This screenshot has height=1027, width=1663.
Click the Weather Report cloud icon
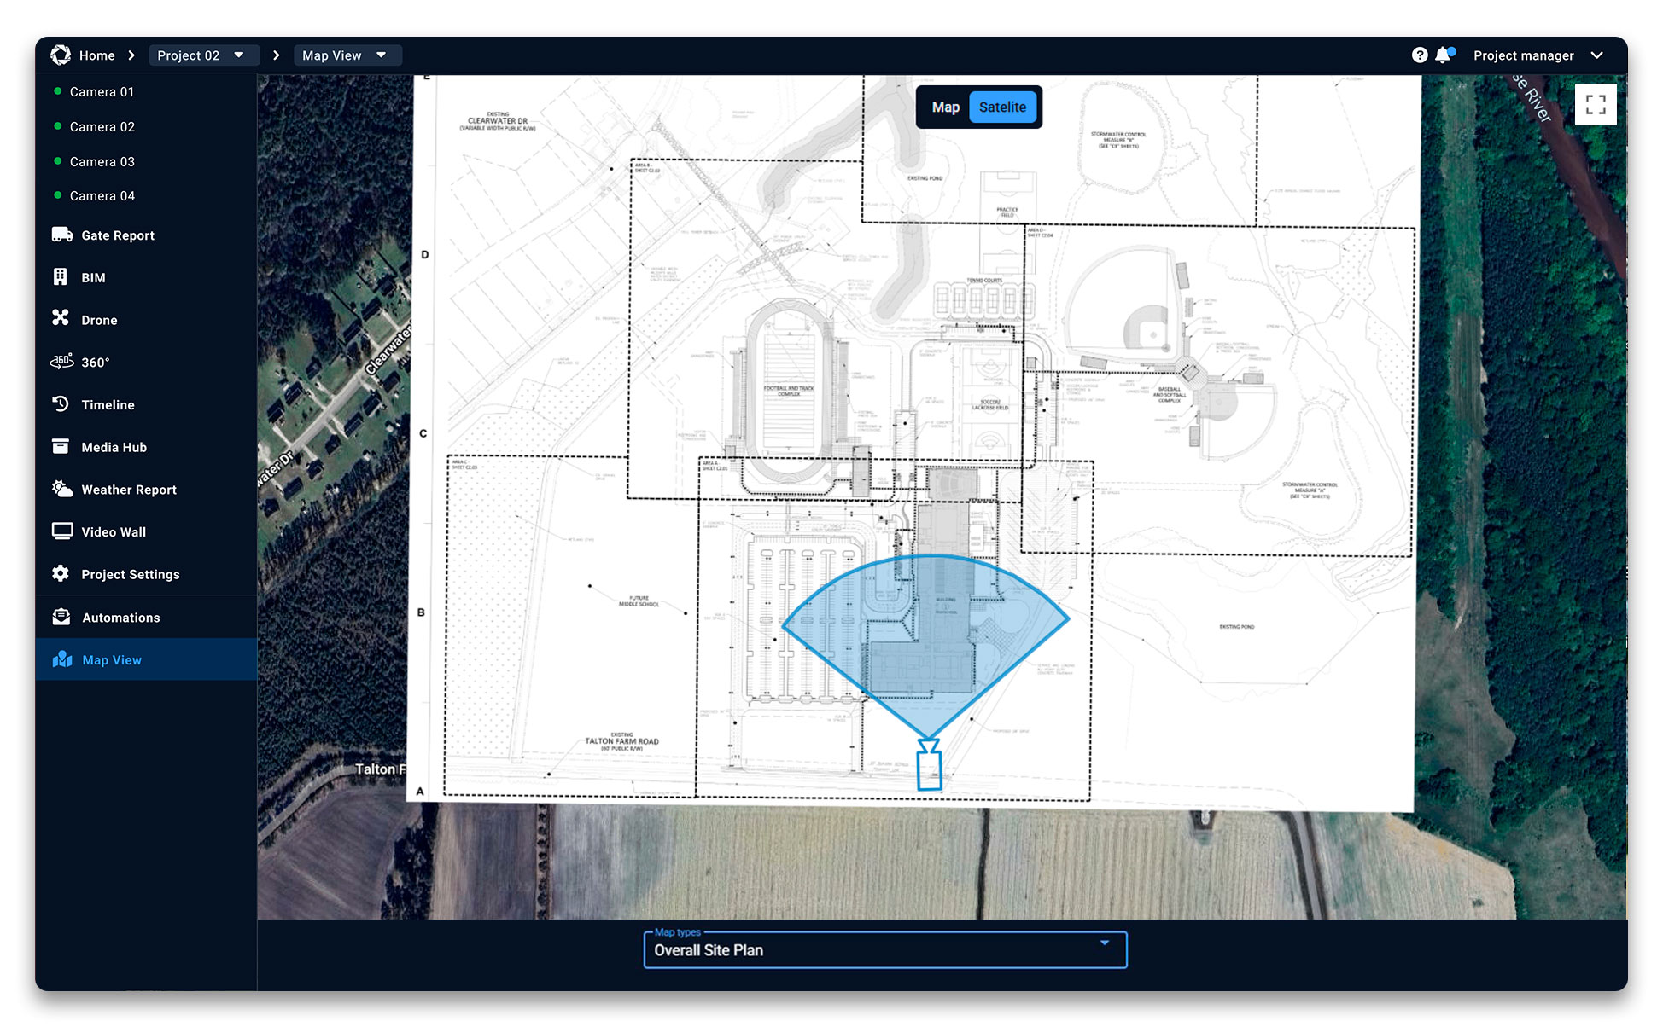click(x=61, y=489)
